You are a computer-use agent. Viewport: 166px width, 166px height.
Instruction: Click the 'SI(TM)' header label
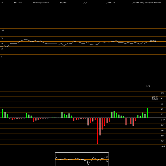(63, 3)
